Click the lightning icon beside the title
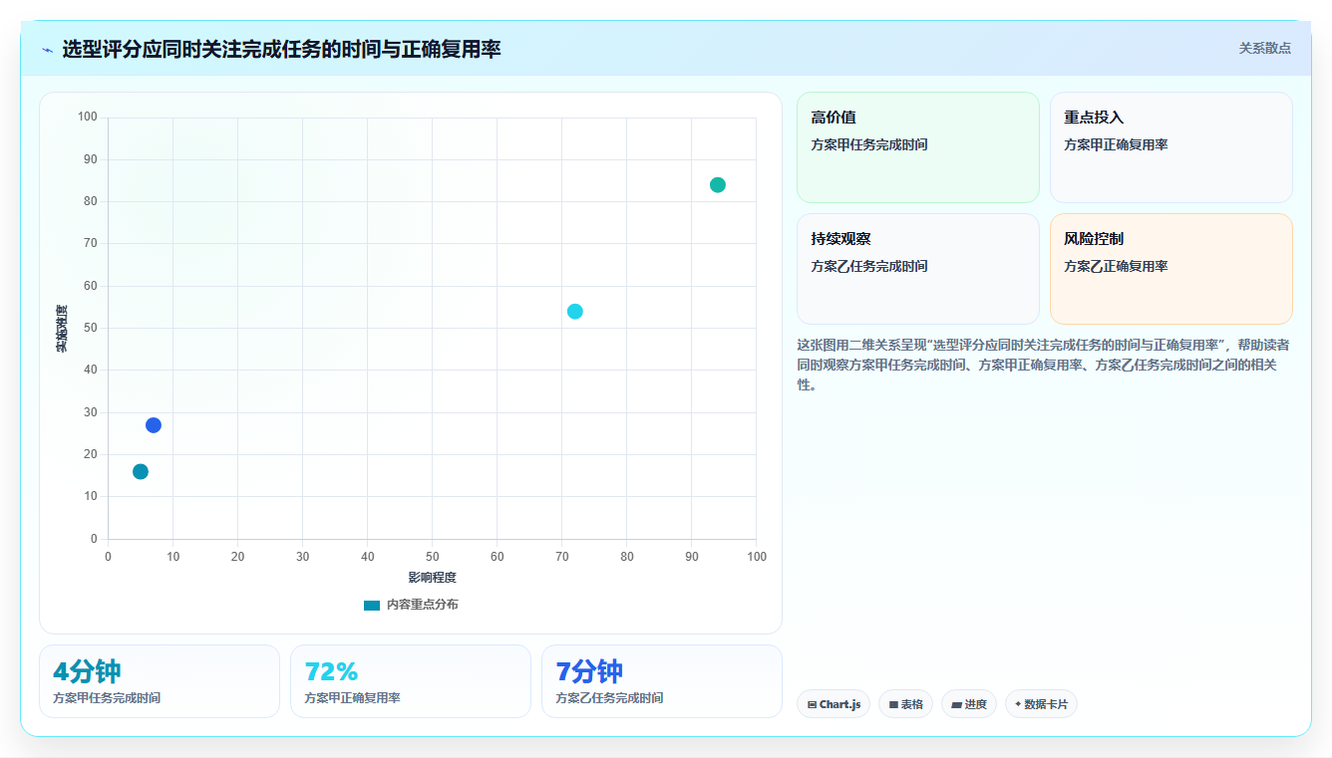 47,50
